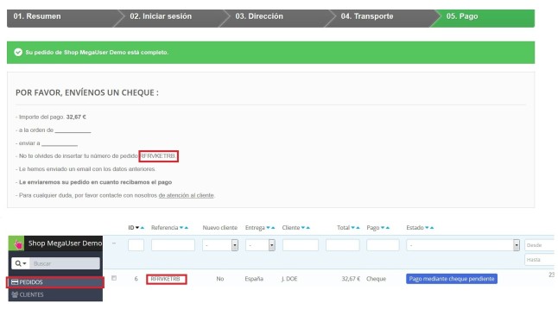Click the Cheque payment cell
Image resolution: width=558 pixels, height=316 pixels.
376,279
